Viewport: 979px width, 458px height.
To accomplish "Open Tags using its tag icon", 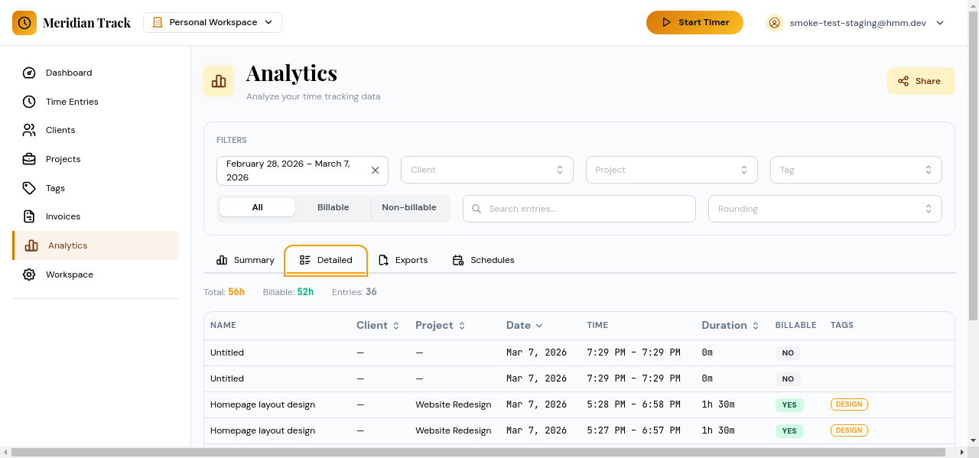I will point(28,187).
